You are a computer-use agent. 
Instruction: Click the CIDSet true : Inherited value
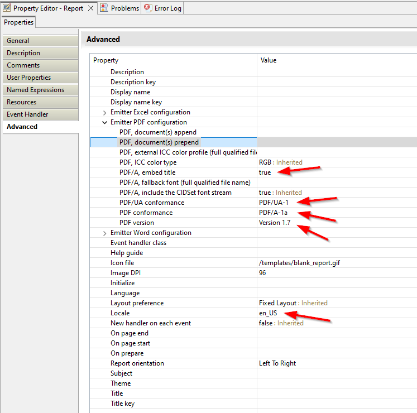coord(280,193)
